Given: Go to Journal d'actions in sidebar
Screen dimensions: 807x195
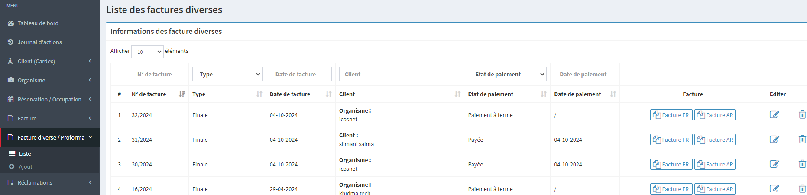Looking at the screenshot, I should [39, 42].
